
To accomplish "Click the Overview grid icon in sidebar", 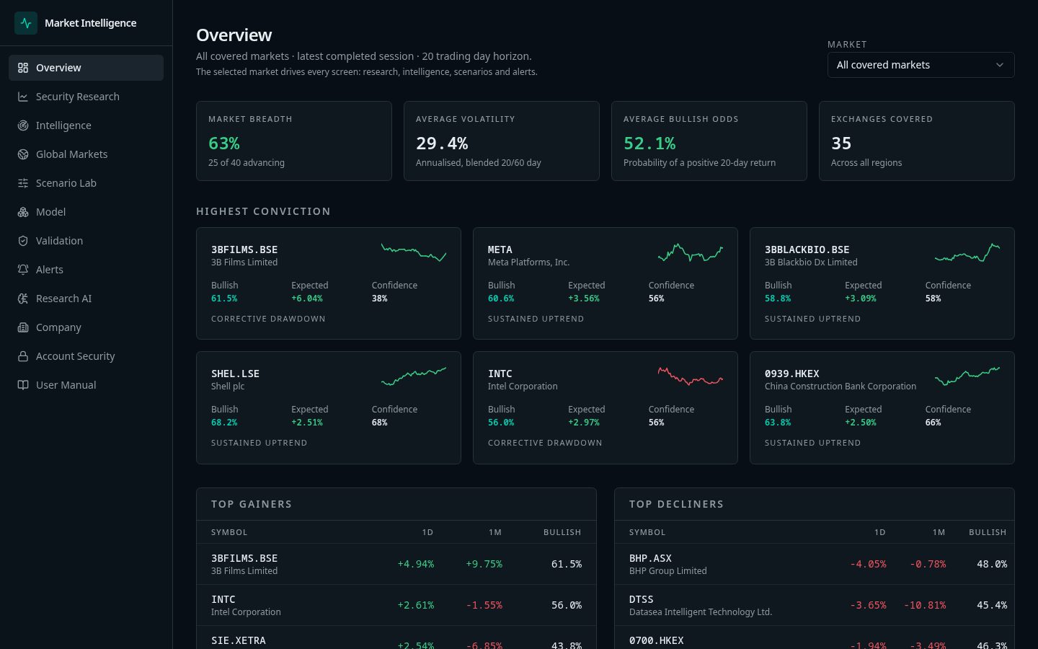I will [23, 68].
